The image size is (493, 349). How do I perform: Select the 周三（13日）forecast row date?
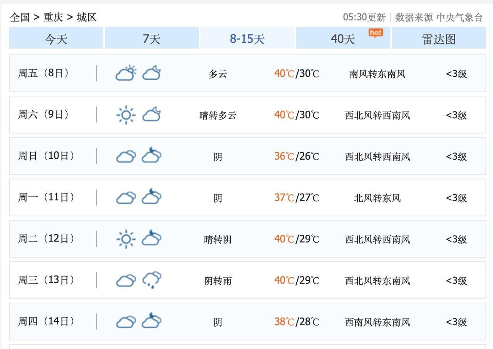pos(45,280)
